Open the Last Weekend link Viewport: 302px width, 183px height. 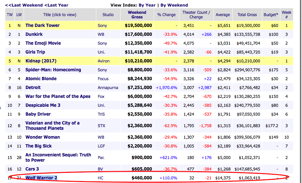24,5
